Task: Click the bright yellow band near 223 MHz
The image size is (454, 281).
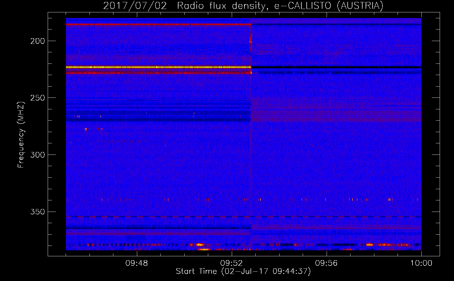Action: tap(158, 67)
